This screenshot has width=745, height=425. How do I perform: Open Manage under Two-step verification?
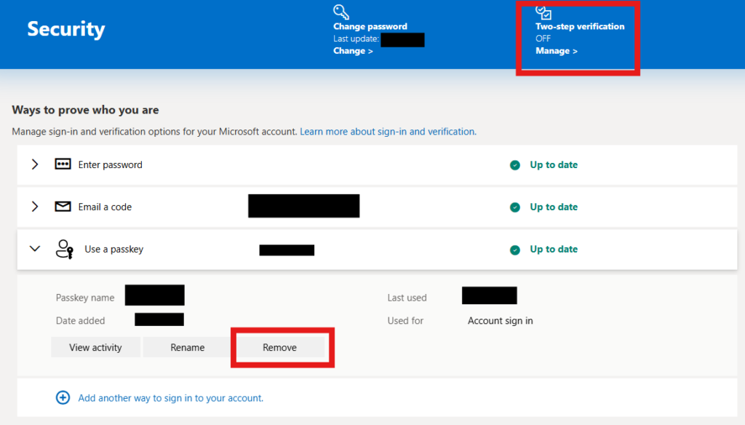point(556,51)
